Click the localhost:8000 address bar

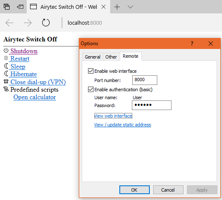click(x=85, y=23)
